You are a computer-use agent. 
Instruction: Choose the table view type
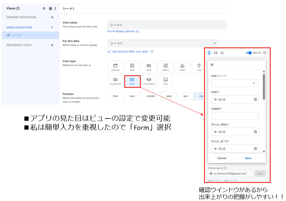pyautogui.click(x=149, y=67)
